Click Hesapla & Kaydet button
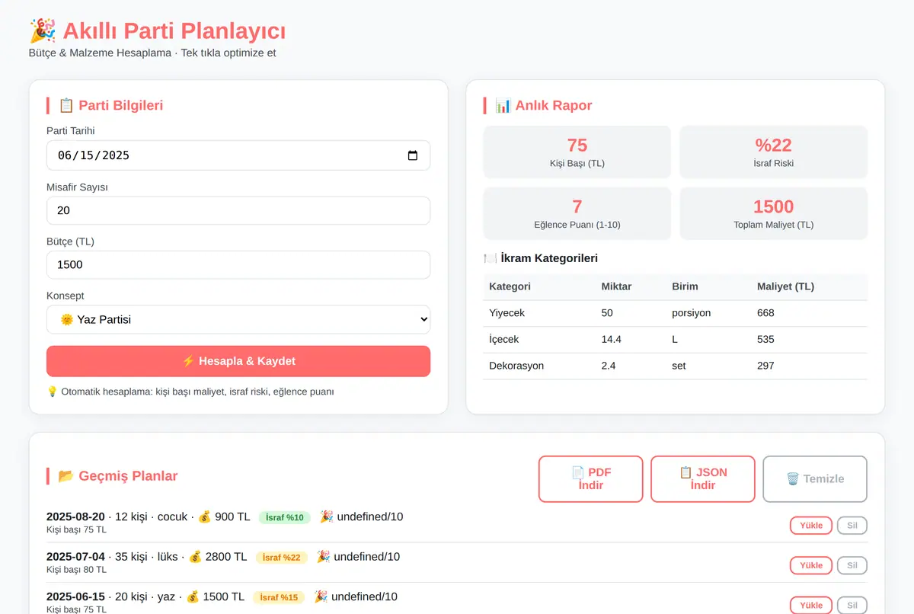This screenshot has width=914, height=614. (x=238, y=361)
